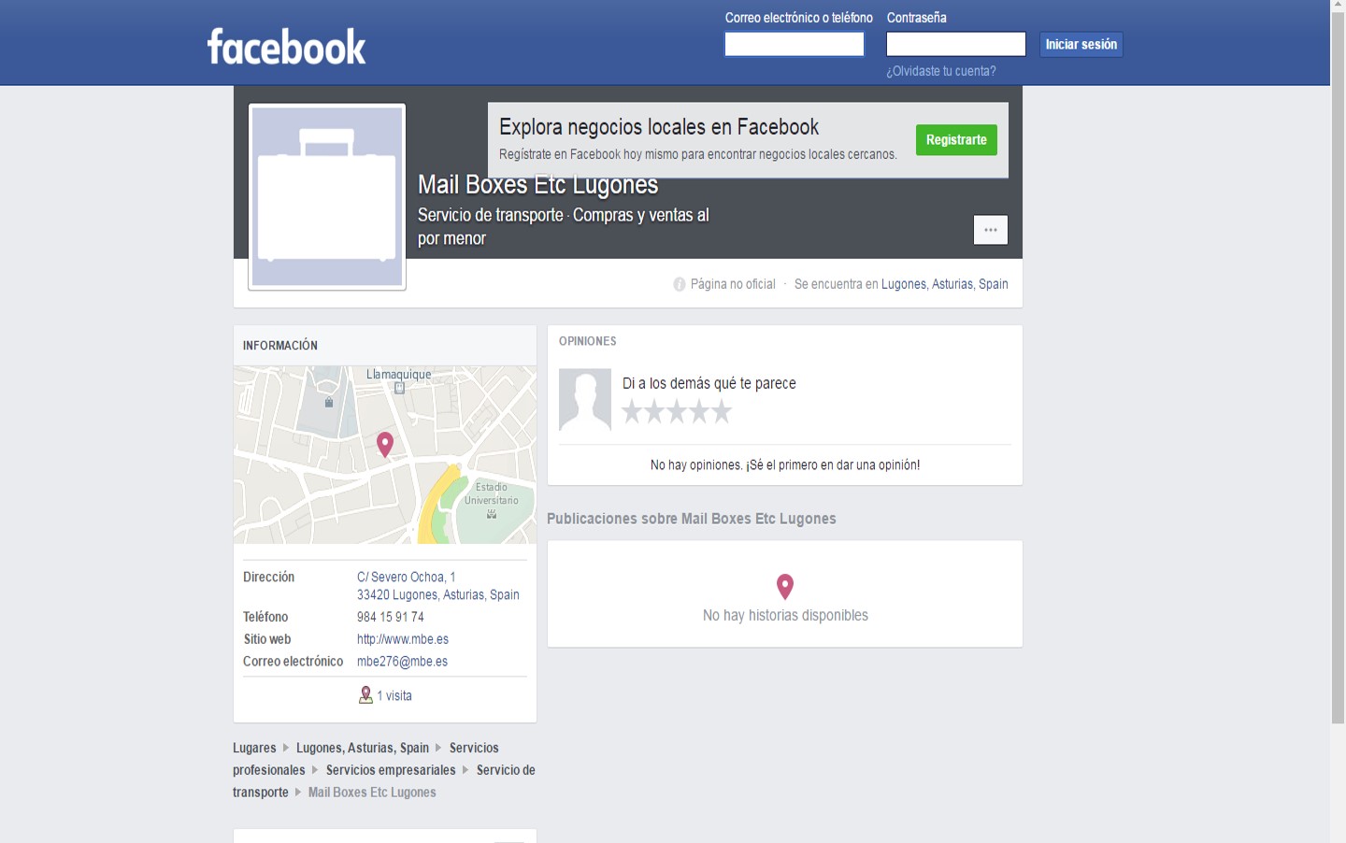Click the Publicaciones sobre Mail Boxes Etc Lugones heading

click(x=692, y=519)
